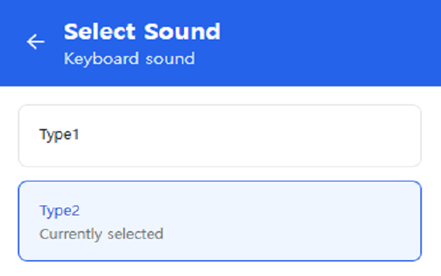This screenshot has height=276, width=441.
Task: Click the "Currently selected" status text
Action: click(101, 234)
